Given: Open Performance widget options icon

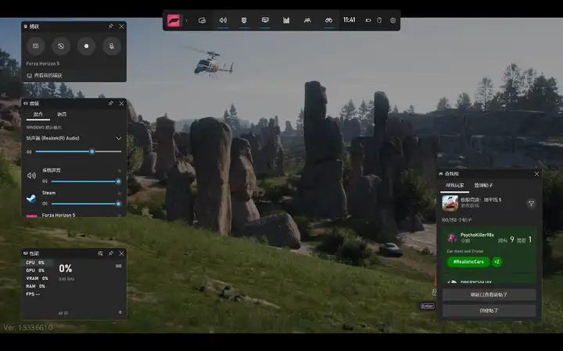Looking at the screenshot, I should [x=100, y=253].
